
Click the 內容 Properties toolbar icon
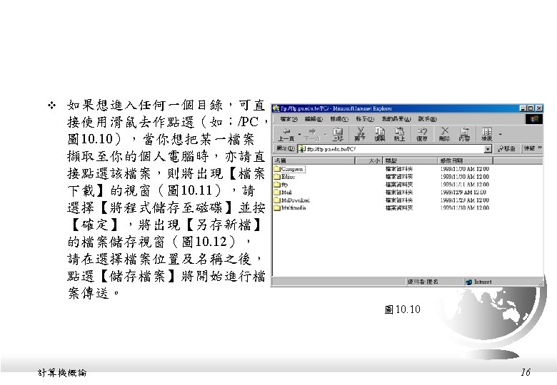coord(464,134)
